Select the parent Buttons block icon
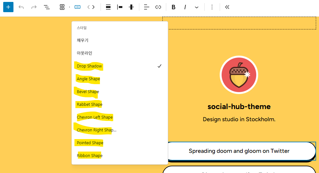Screen dimensions: 319x173 point(62,7)
